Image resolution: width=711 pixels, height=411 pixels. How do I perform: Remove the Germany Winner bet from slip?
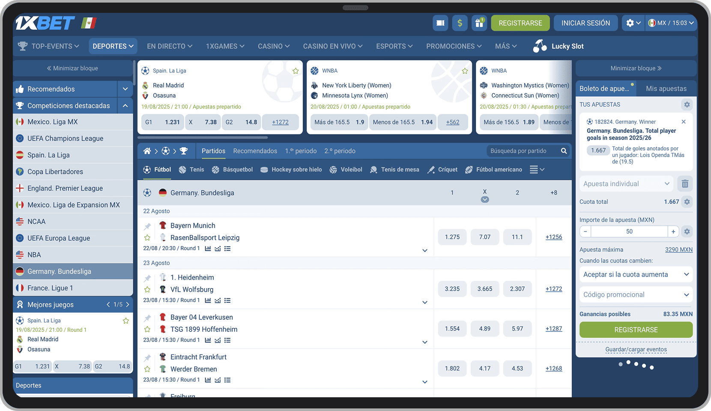[684, 122]
